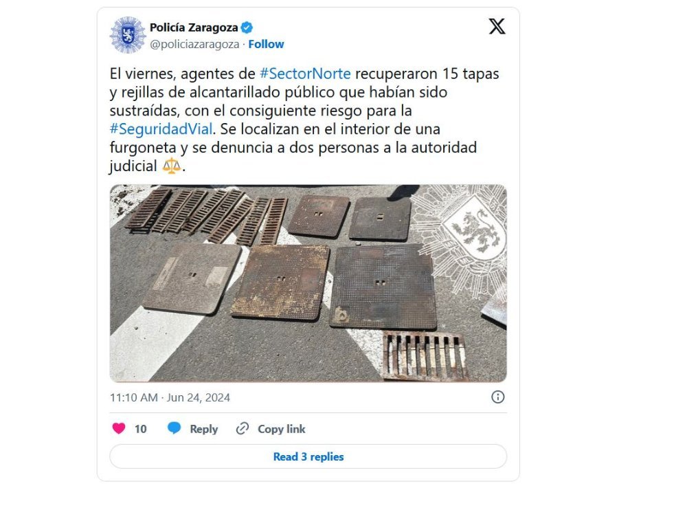Click the Reply text button
The image size is (687, 508).
click(x=204, y=429)
